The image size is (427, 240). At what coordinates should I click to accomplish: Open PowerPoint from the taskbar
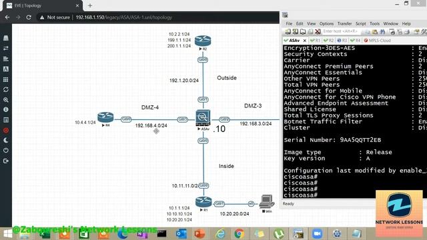[x=199, y=234]
